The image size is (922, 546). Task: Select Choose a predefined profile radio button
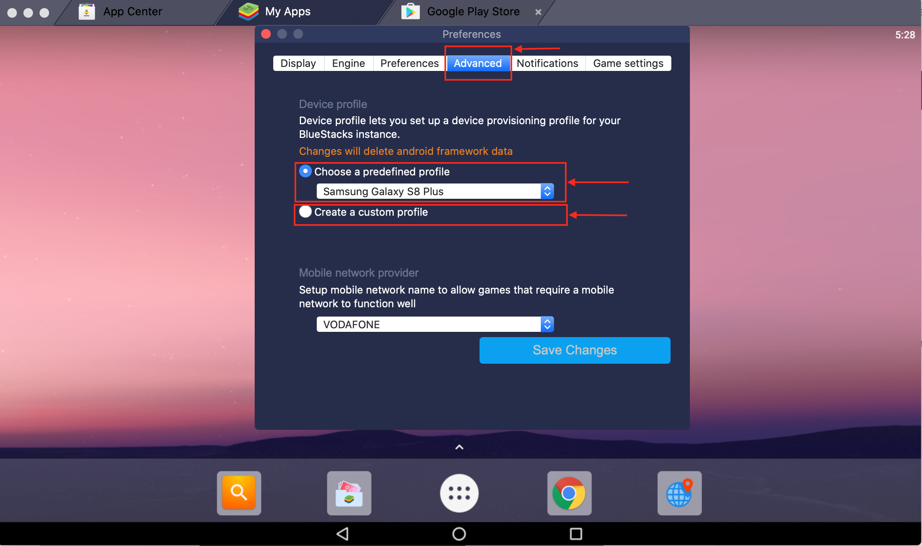pos(305,172)
